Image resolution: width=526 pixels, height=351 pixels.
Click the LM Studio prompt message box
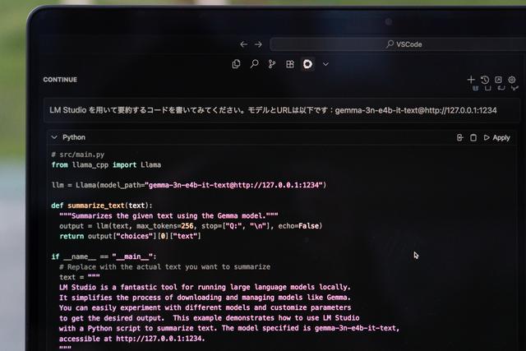pyautogui.click(x=281, y=110)
